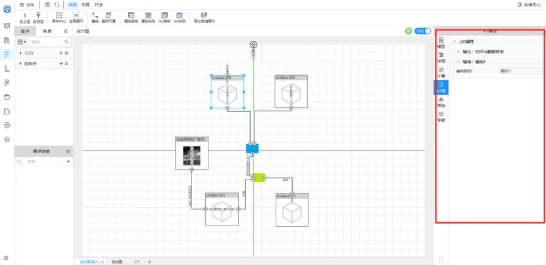546x265 pixels.
Task: Open the 模型 properties tab
Action: click(x=441, y=43)
